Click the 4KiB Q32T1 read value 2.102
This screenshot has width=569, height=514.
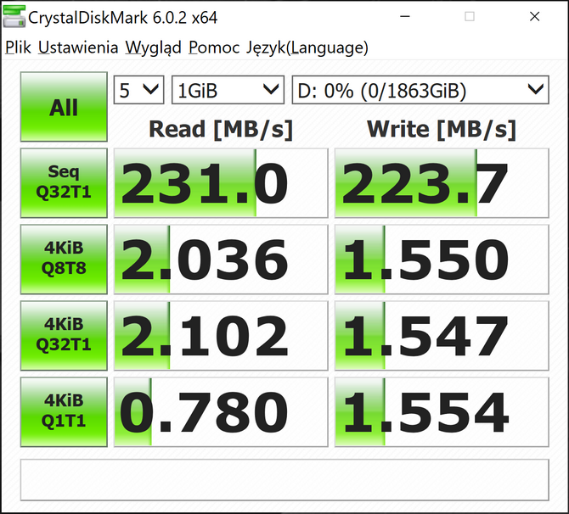click(x=221, y=336)
